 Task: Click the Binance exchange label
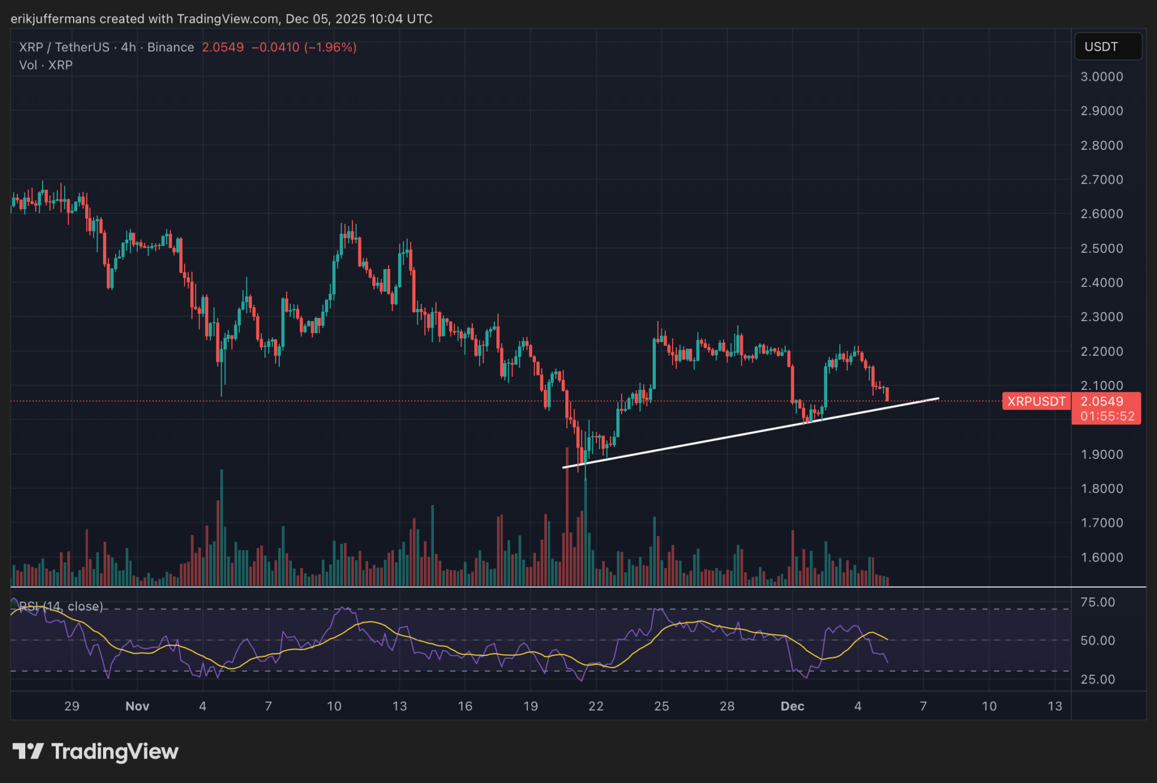170,47
